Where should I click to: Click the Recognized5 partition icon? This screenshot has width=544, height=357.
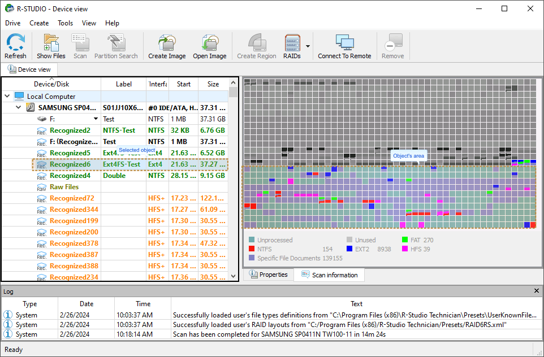(x=42, y=153)
